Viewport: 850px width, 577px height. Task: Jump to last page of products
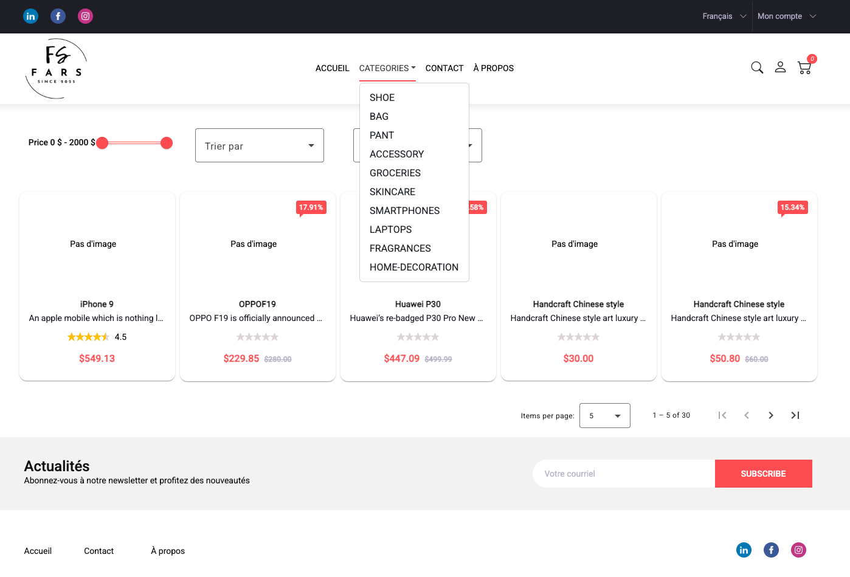pyautogui.click(x=795, y=415)
